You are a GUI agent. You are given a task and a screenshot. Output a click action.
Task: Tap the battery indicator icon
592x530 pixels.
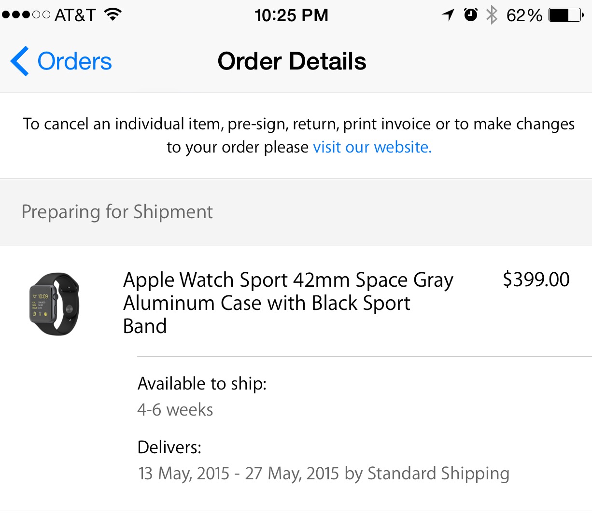(566, 15)
